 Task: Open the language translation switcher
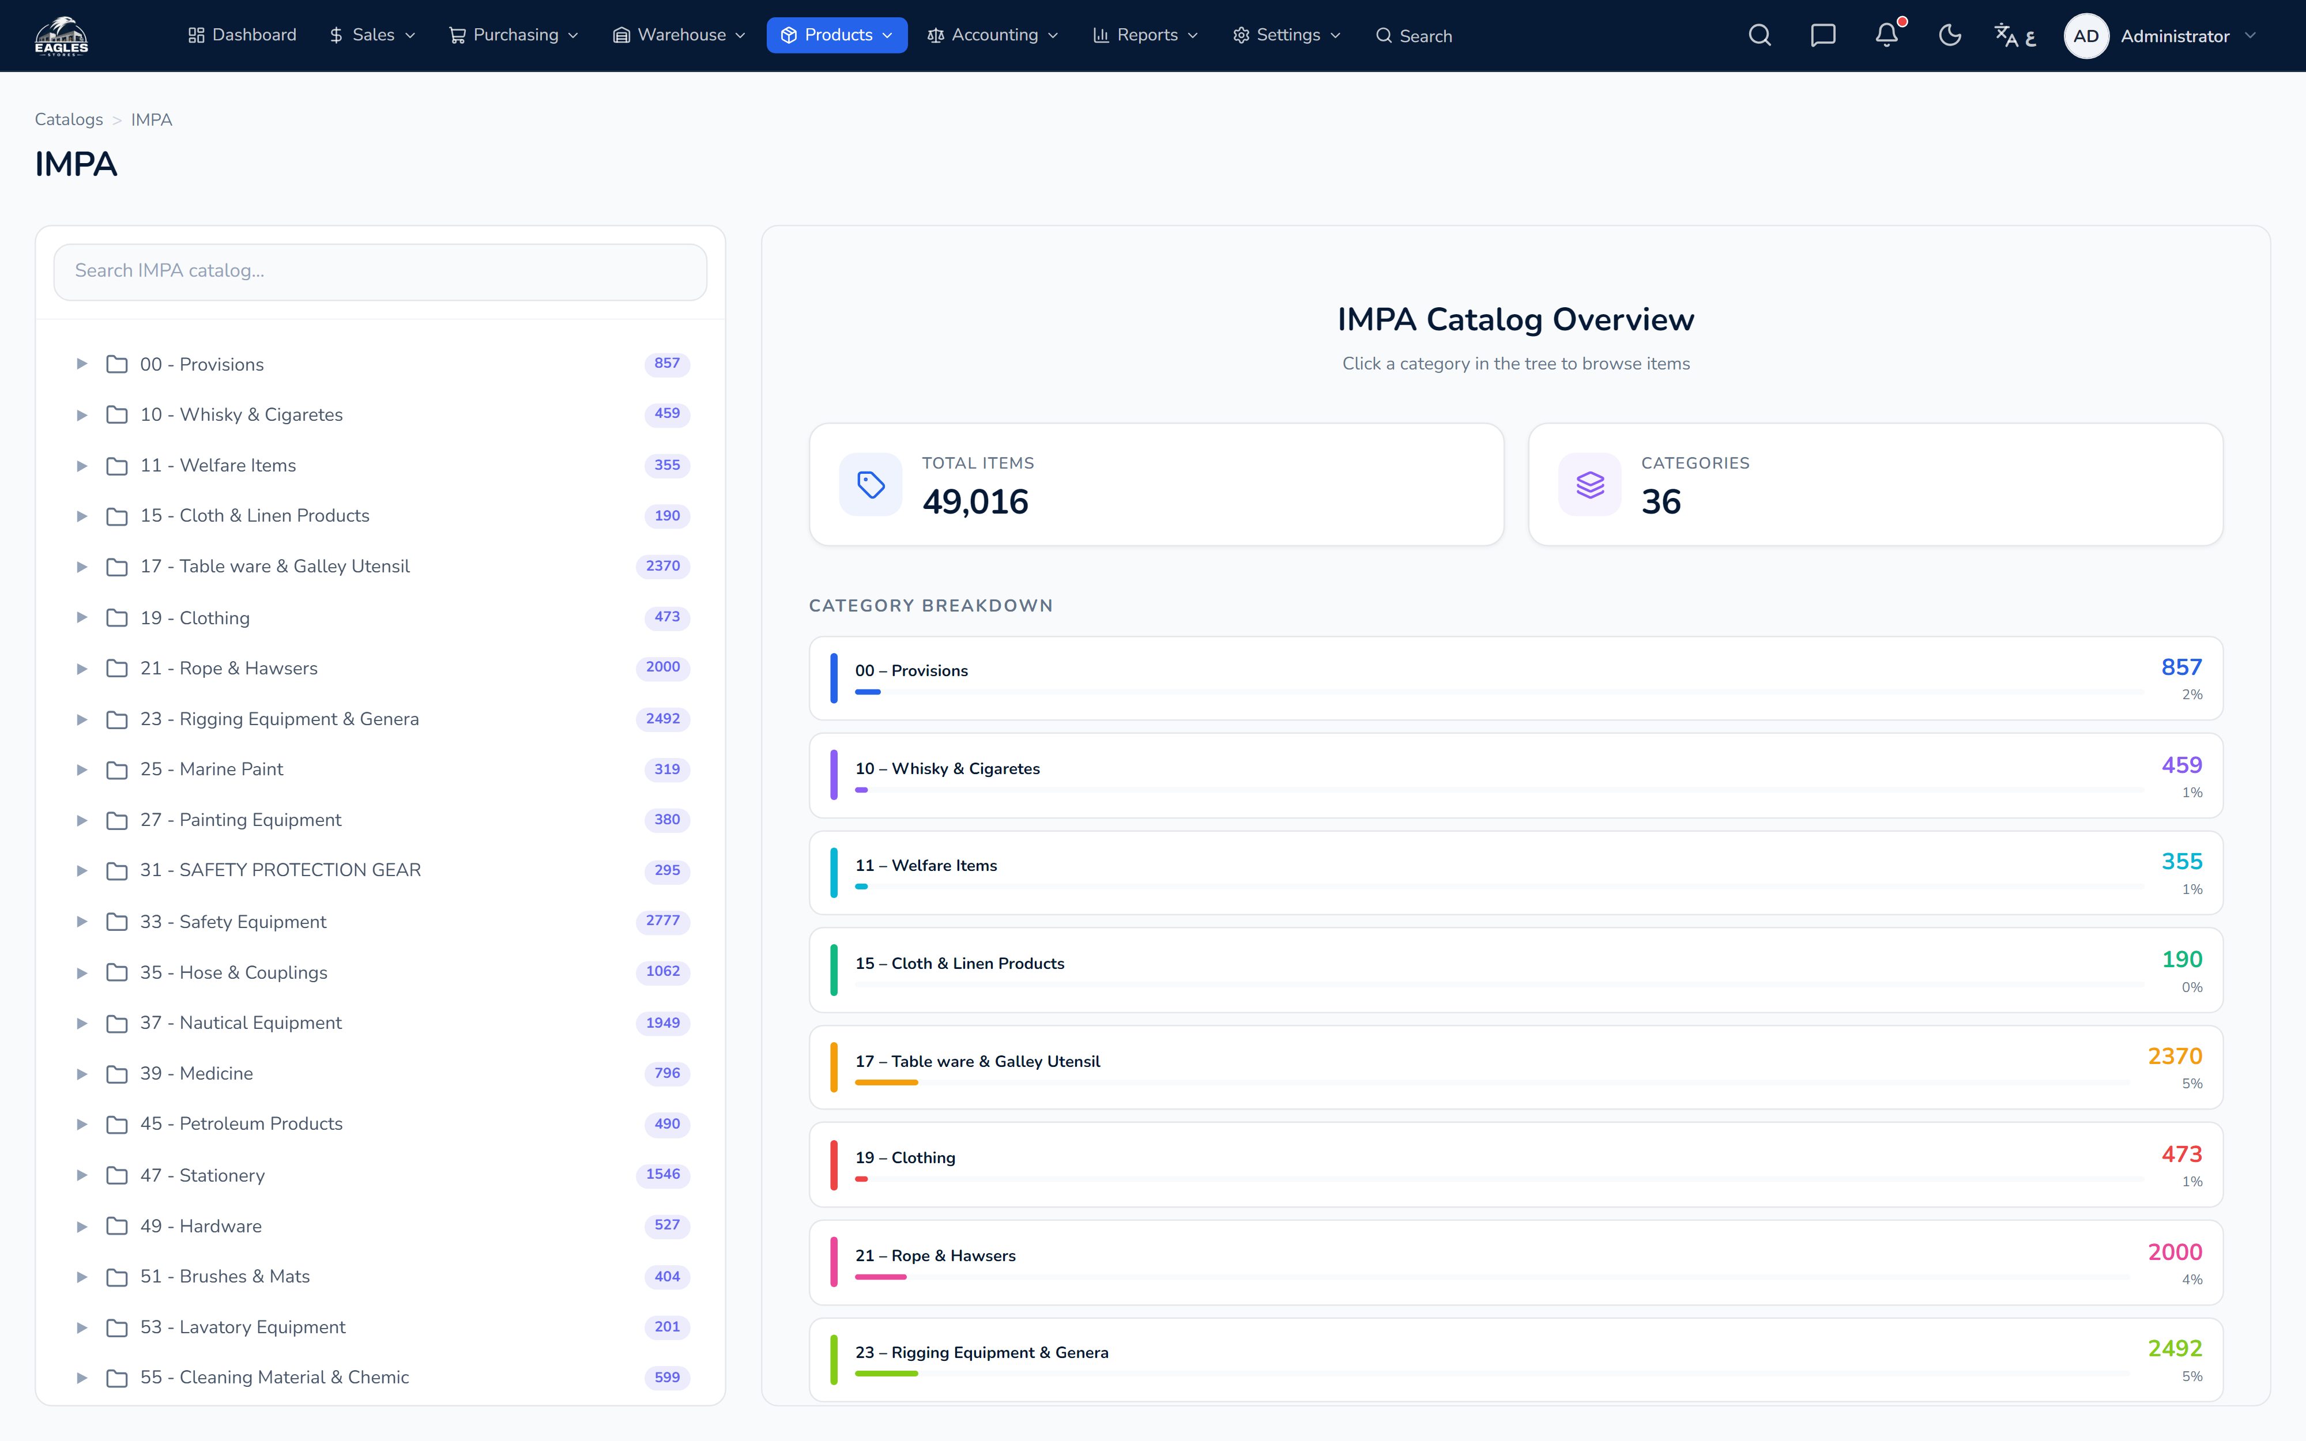(2014, 35)
